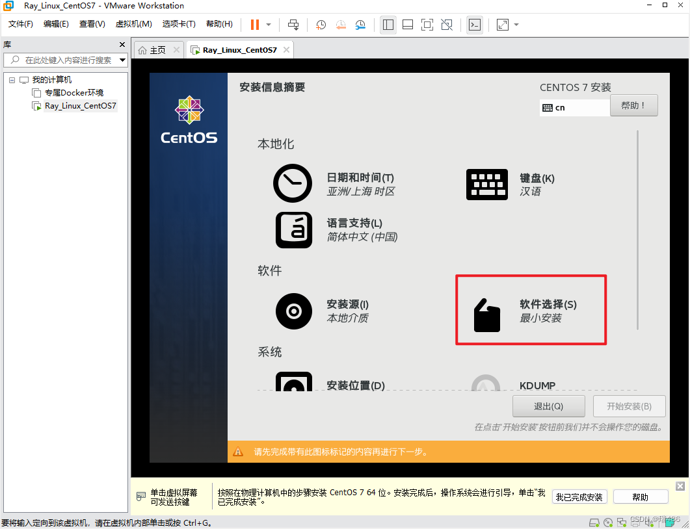Screen dimensions: 690x529
Task: Collapse the 我的计算机 tree node
Action: tap(11, 79)
